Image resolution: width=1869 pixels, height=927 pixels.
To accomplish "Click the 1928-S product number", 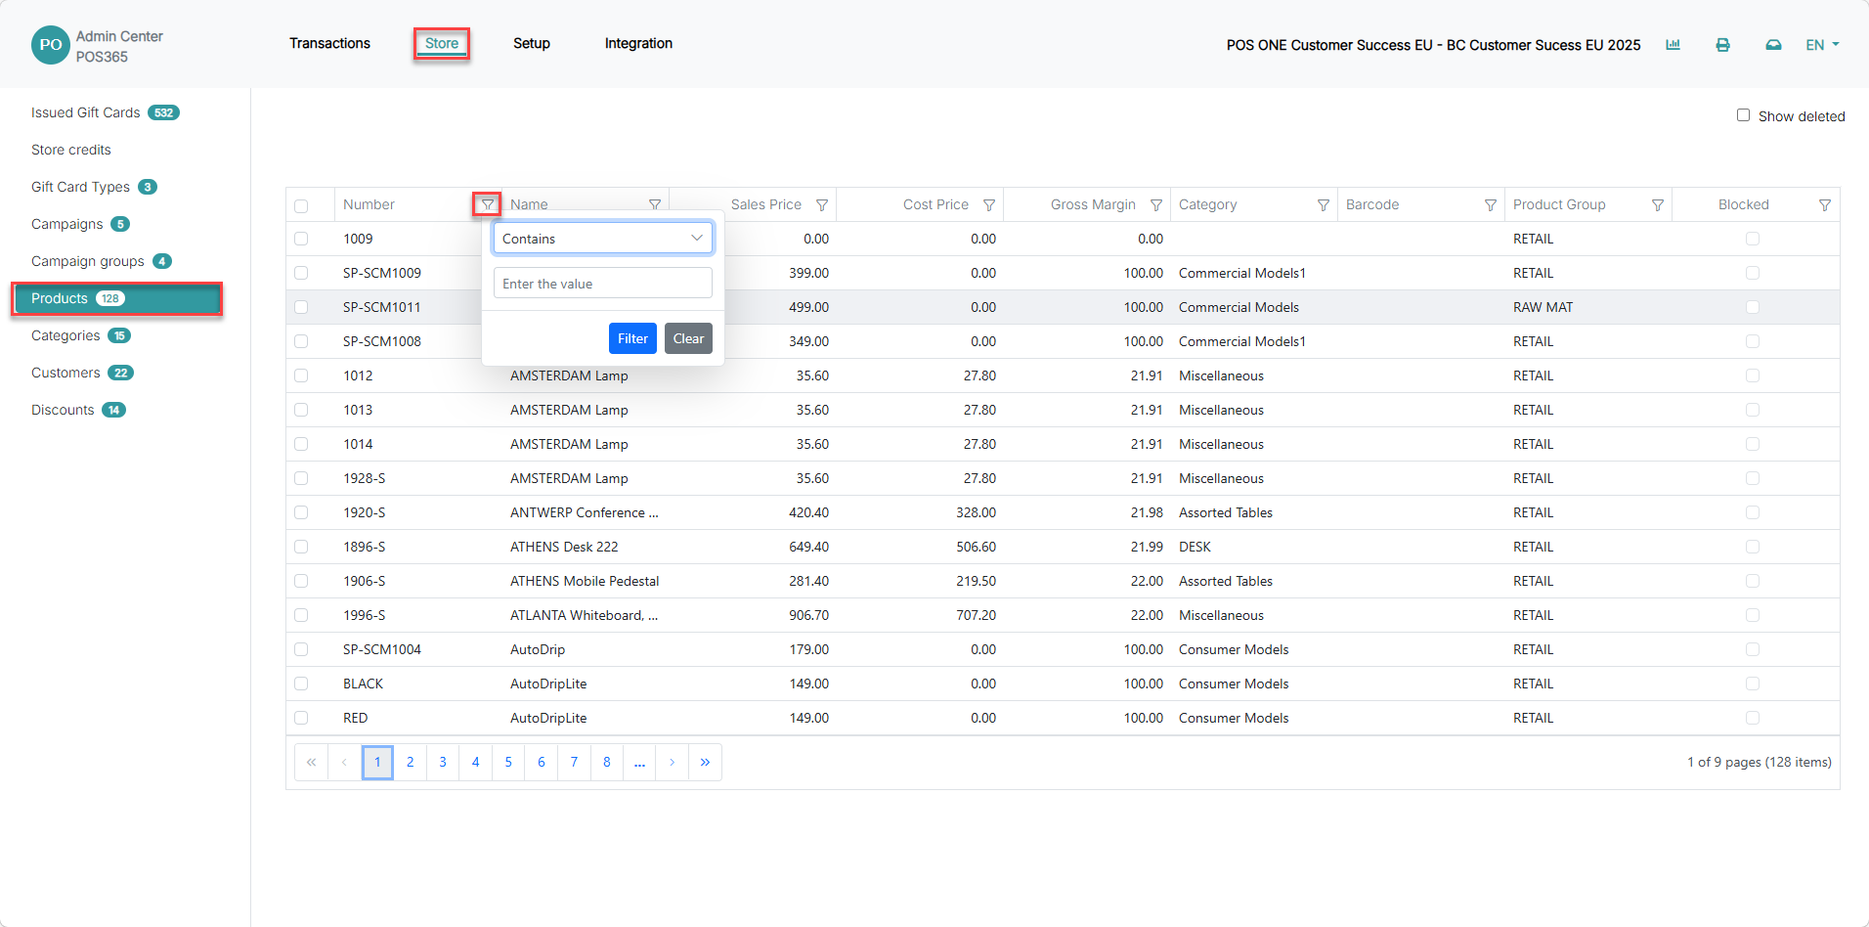I will click(365, 478).
